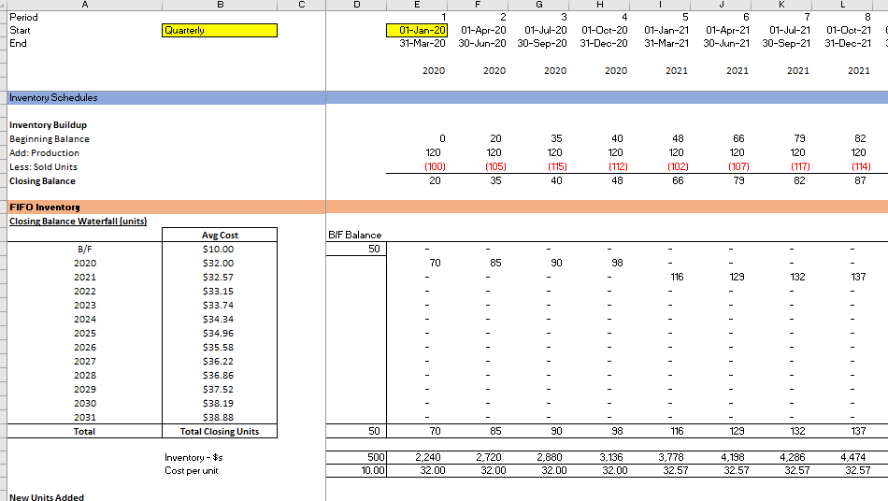Select the Total Closing Units cell
This screenshot has width=888, height=501.
click(220, 432)
